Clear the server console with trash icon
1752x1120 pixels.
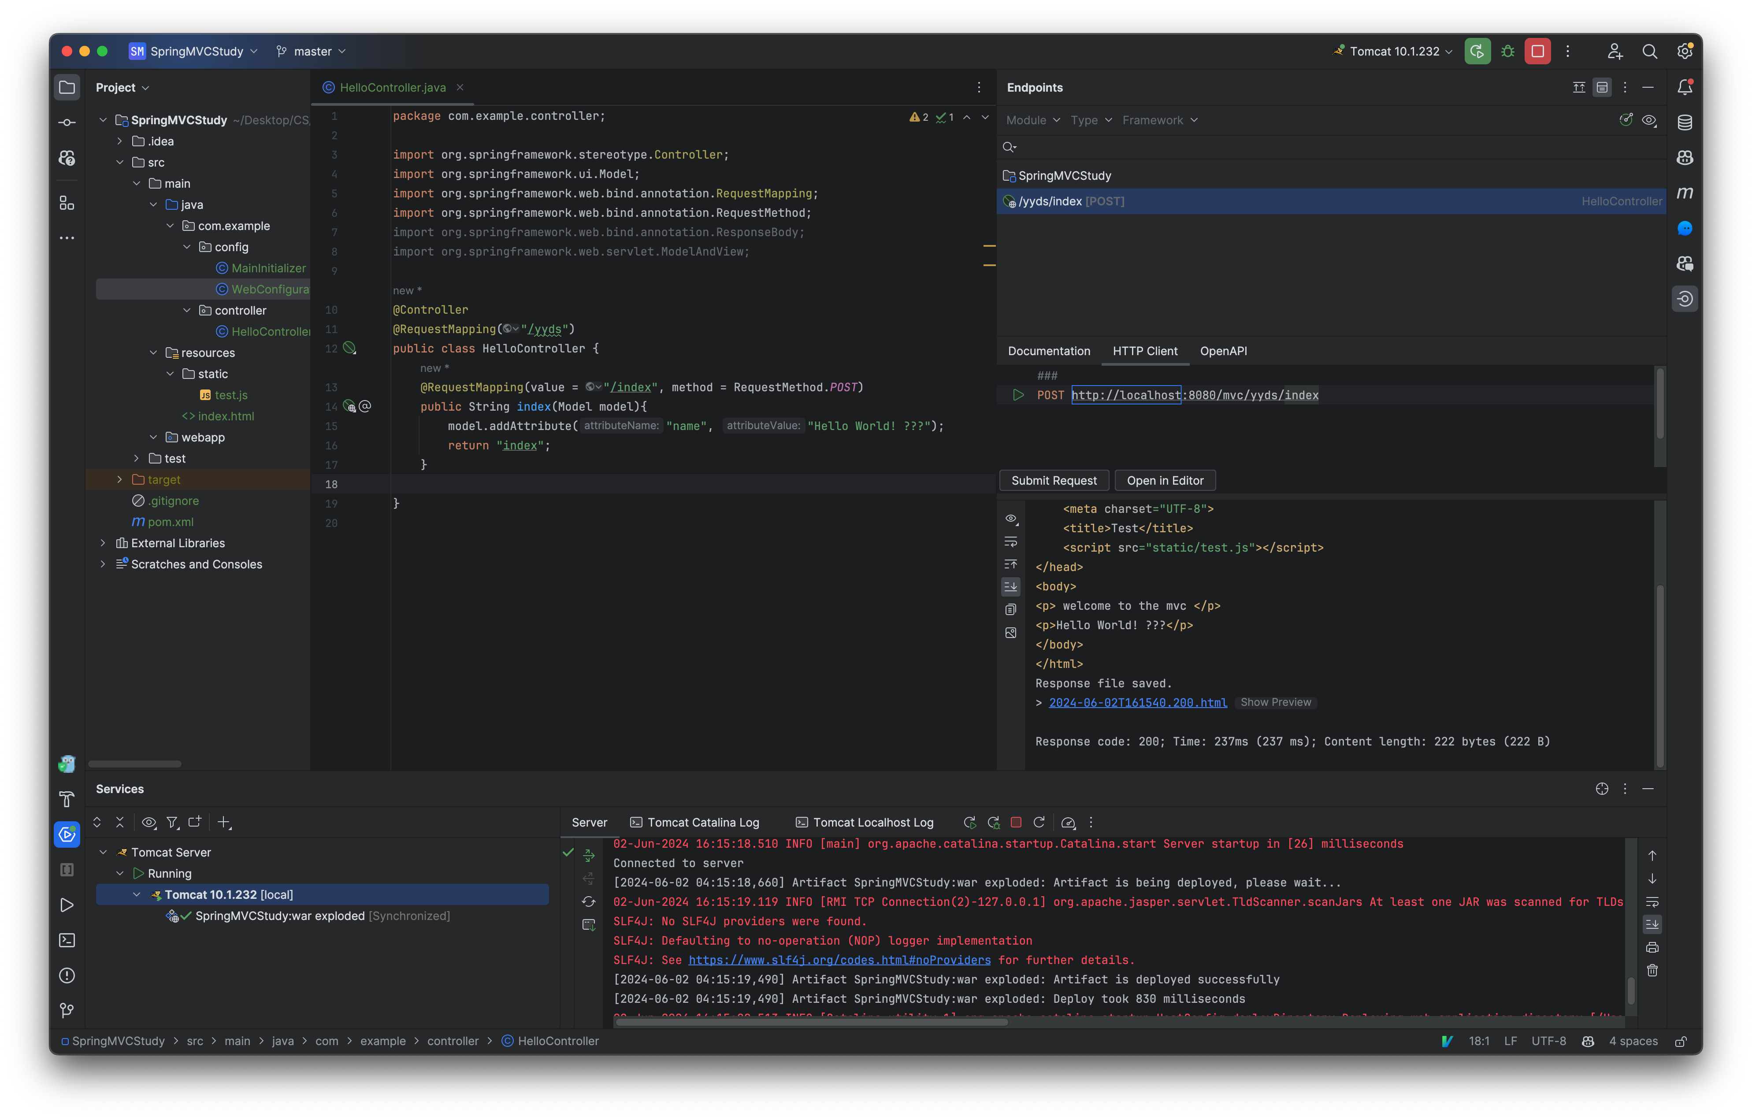point(1652,970)
